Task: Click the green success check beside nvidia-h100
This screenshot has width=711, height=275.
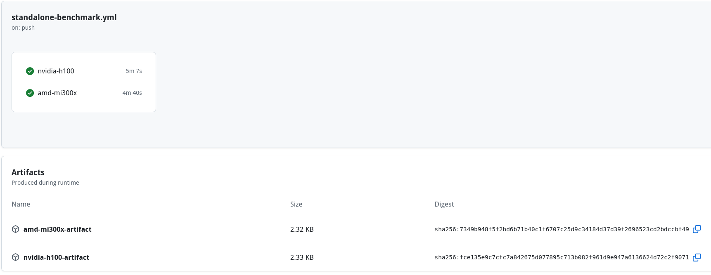Action: [30, 71]
